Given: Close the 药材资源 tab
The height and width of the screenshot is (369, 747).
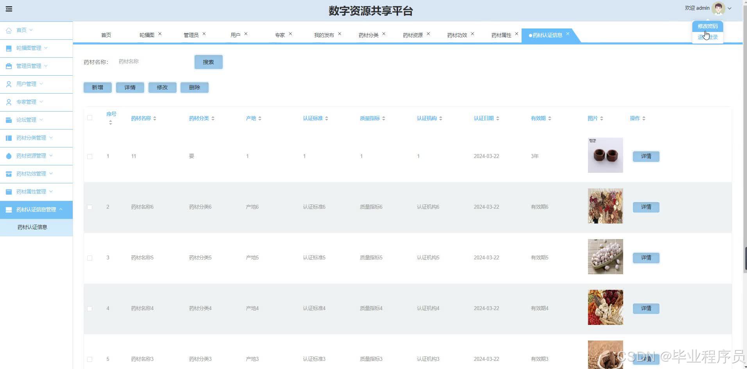Looking at the screenshot, I should pyautogui.click(x=428, y=34).
